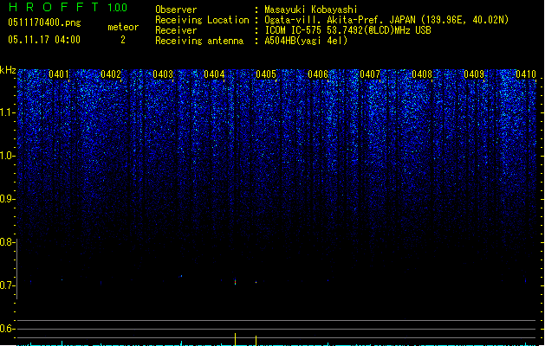The image size is (545, 346).
Task: Click the meteor count value 2
Action: tap(123, 40)
